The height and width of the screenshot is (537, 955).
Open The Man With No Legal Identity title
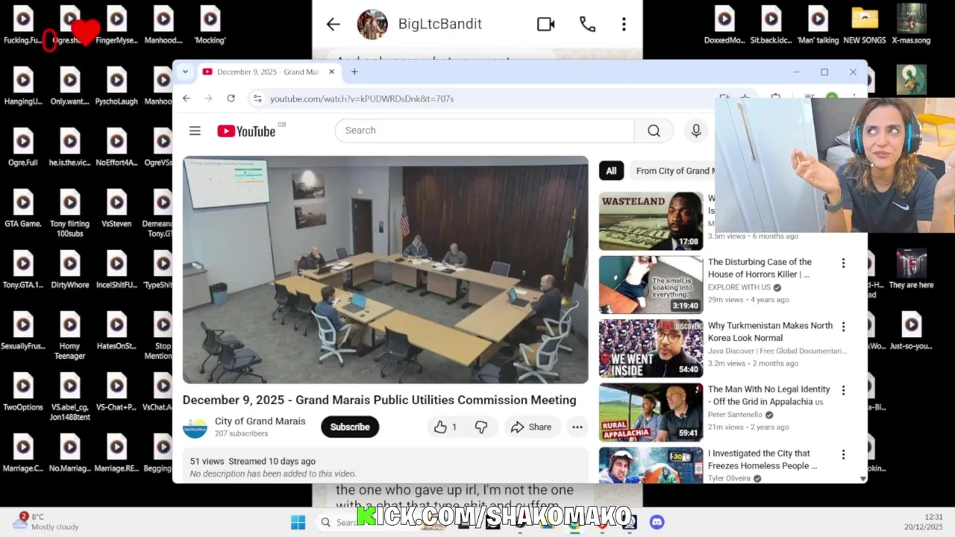pos(768,395)
